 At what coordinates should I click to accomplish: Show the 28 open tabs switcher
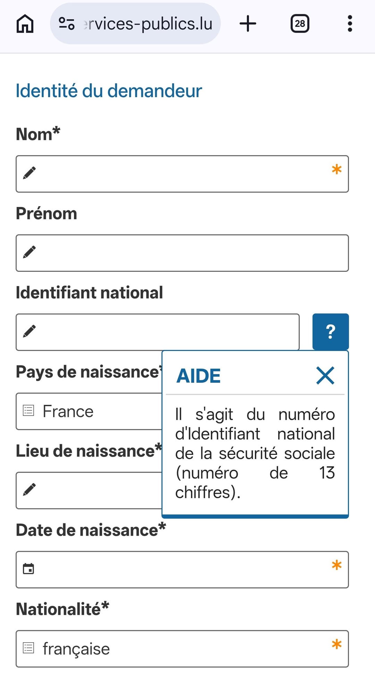click(x=300, y=24)
